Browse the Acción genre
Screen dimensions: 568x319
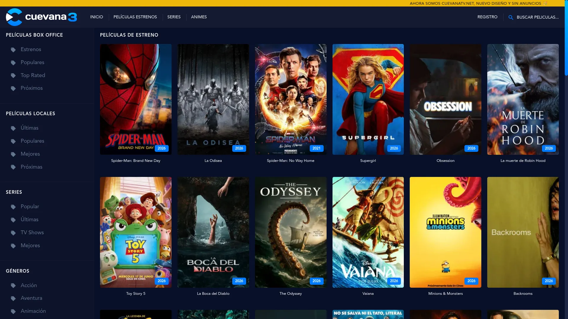[29, 285]
